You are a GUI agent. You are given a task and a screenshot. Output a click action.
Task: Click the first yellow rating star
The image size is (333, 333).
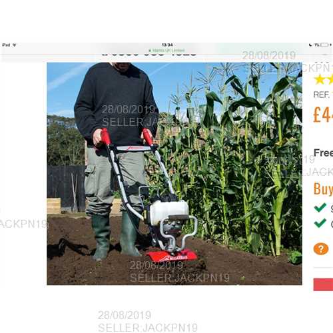pos(320,80)
